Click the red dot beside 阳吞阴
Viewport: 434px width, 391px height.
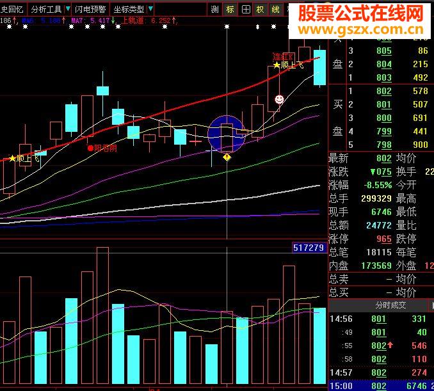pos(90,148)
